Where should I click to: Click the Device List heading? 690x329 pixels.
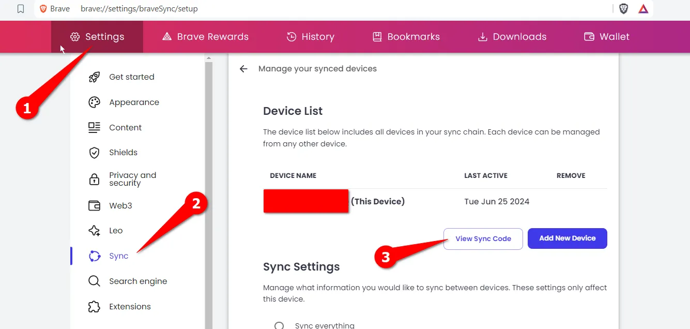293,111
